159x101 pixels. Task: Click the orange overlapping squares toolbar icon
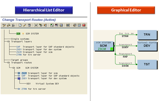[45, 25]
